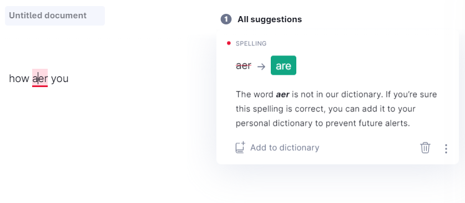Click the suggestion count badge "1"
Image resolution: width=465 pixels, height=203 pixels.
pyautogui.click(x=226, y=19)
